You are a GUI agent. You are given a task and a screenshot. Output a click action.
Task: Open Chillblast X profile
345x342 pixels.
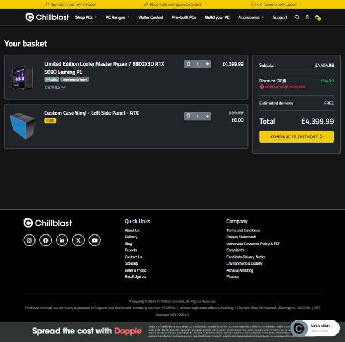78,240
